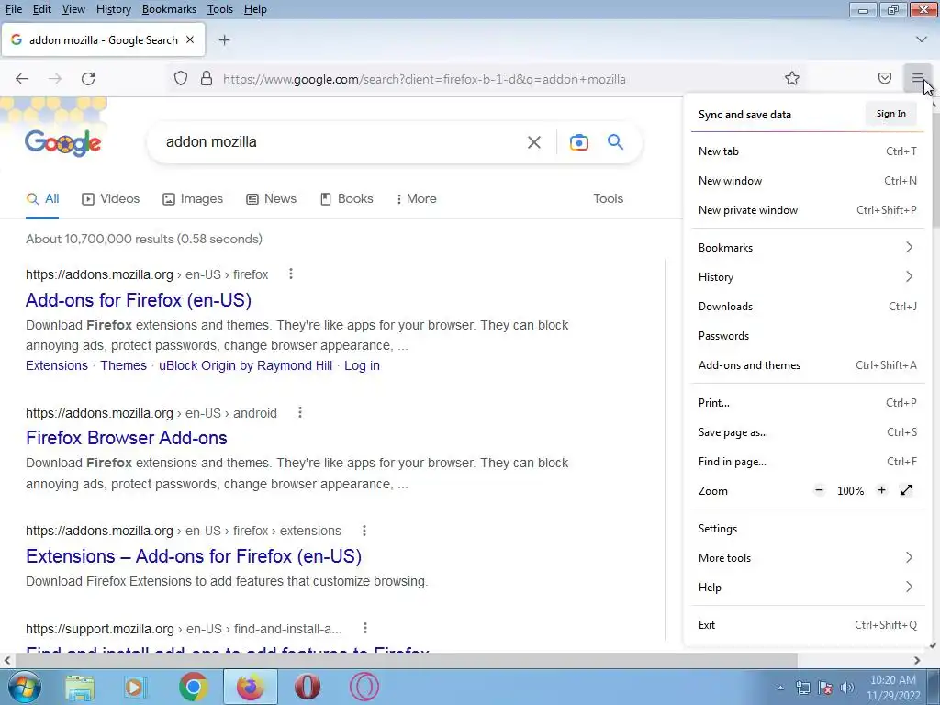This screenshot has width=940, height=705.
Task: Click Sign In for sync
Action: pyautogui.click(x=890, y=113)
